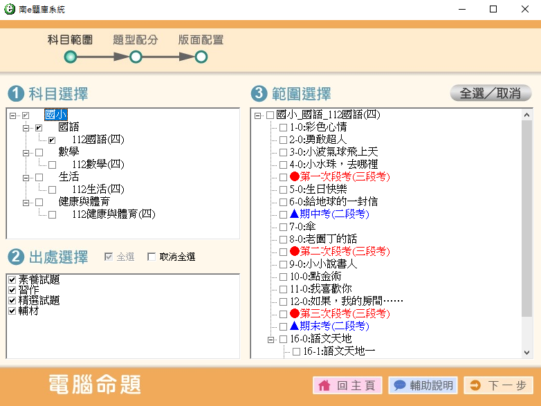Check the 2-0:勇敢超人 checkbox
This screenshot has width=541, height=406.
click(283, 140)
